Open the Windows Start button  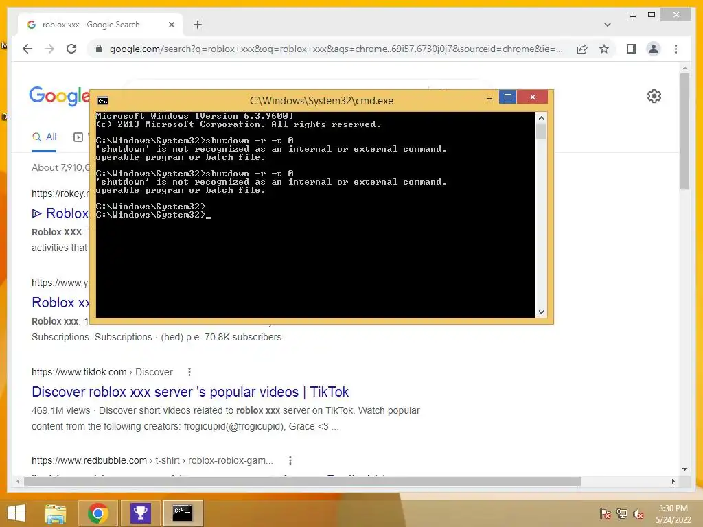[16, 513]
